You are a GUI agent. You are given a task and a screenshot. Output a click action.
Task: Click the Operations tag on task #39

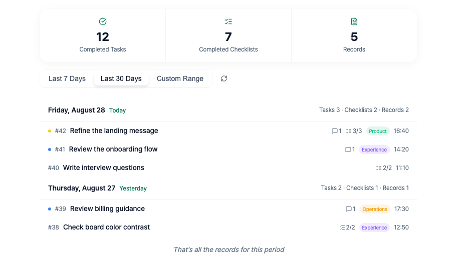[375, 209]
